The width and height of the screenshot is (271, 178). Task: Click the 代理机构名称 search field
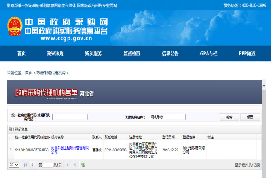coord(167,117)
